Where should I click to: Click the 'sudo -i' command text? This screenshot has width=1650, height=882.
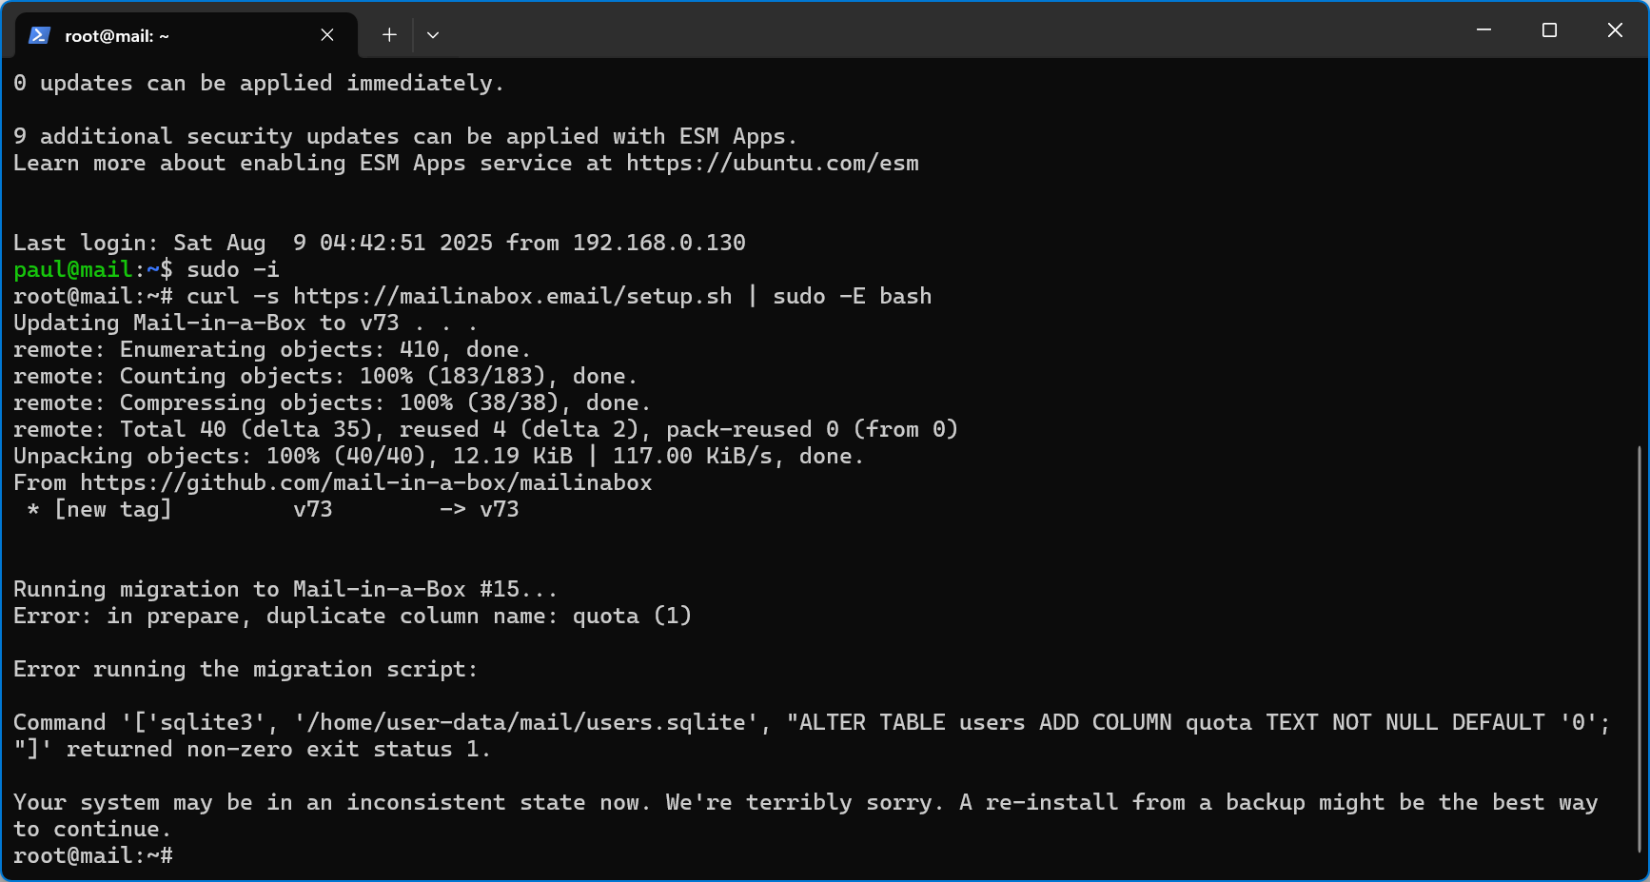click(x=233, y=269)
